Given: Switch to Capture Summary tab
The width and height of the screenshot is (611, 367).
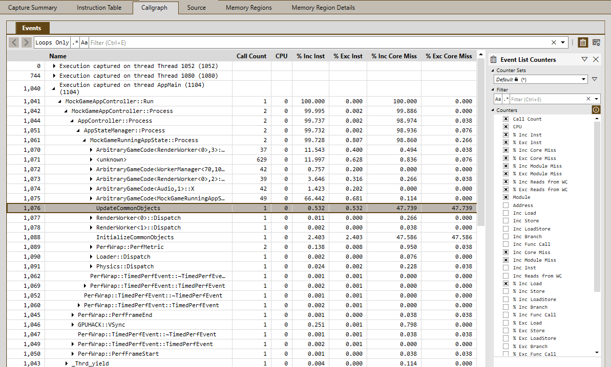Looking at the screenshot, I should (x=33, y=7).
